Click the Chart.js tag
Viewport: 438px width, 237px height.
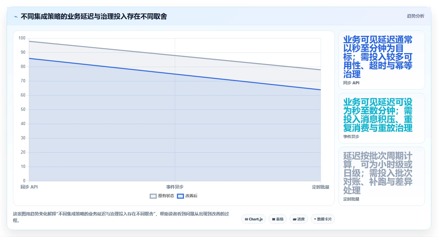coord(254,219)
